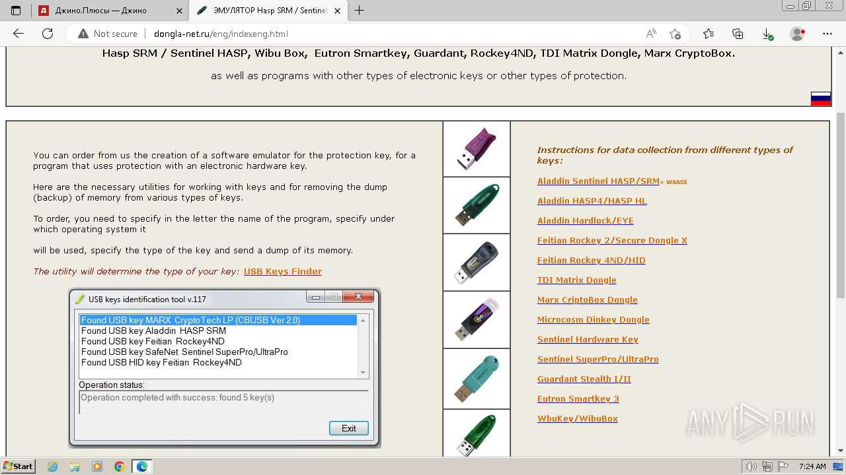The width and height of the screenshot is (846, 475).
Task: Select 'Found USB HID key Feitian Rockey4ND' row
Action: point(219,362)
